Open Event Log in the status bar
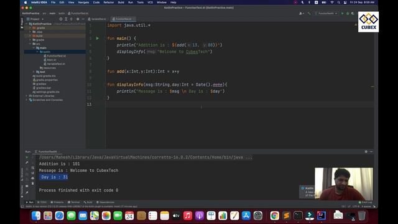The image size is (398, 224). [365, 202]
